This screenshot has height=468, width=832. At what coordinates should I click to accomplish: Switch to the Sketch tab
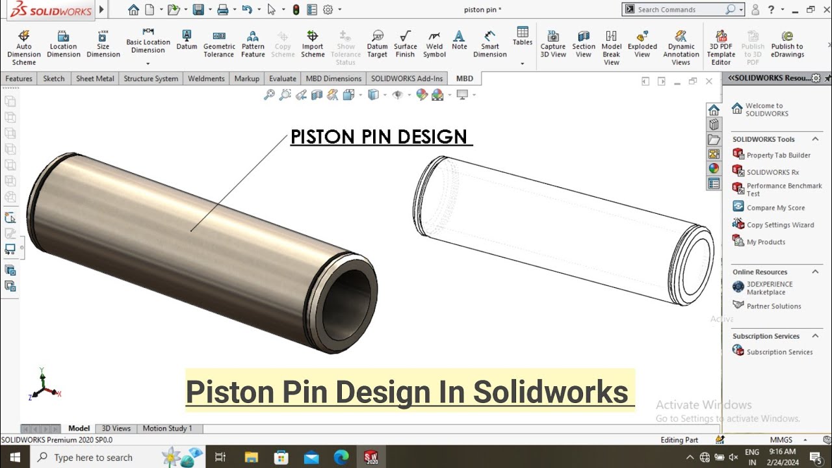54,79
